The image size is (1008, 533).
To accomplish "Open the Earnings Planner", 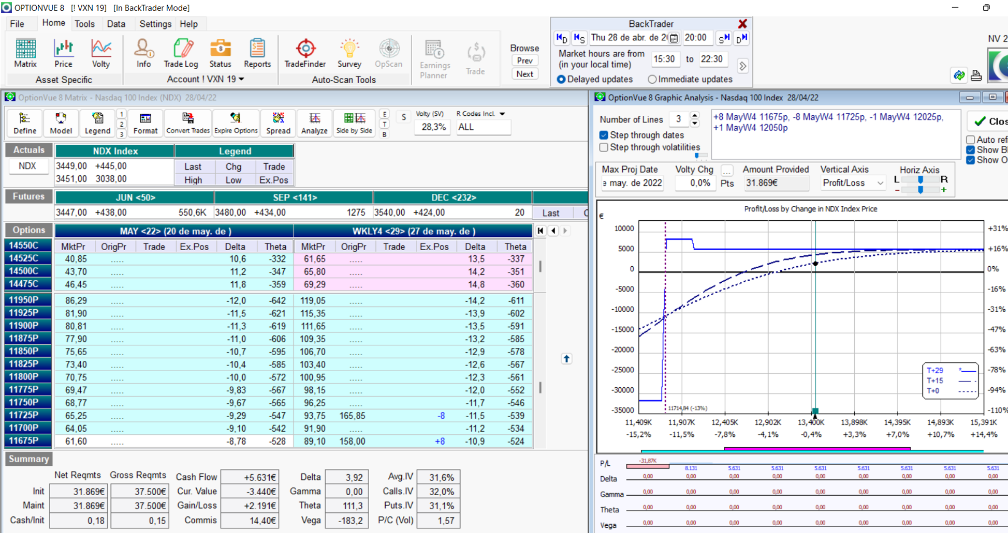I will click(434, 59).
